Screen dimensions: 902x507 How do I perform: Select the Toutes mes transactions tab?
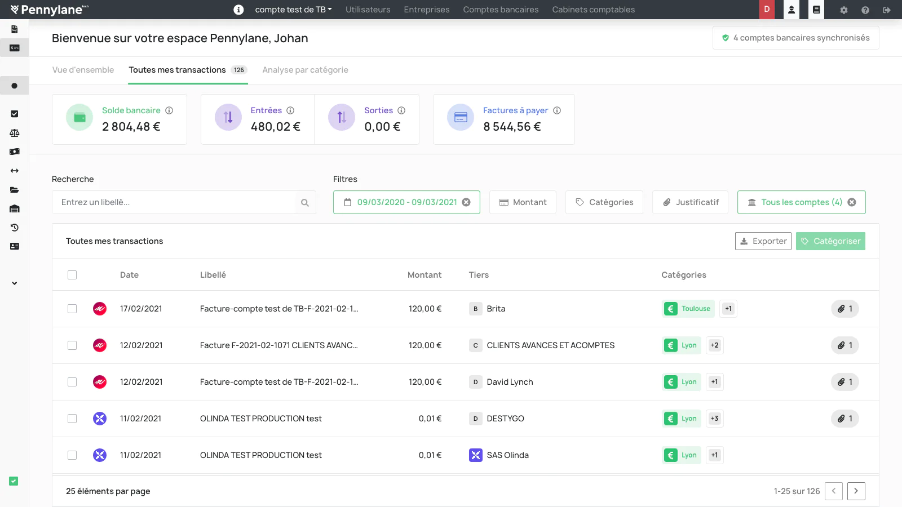point(188,70)
